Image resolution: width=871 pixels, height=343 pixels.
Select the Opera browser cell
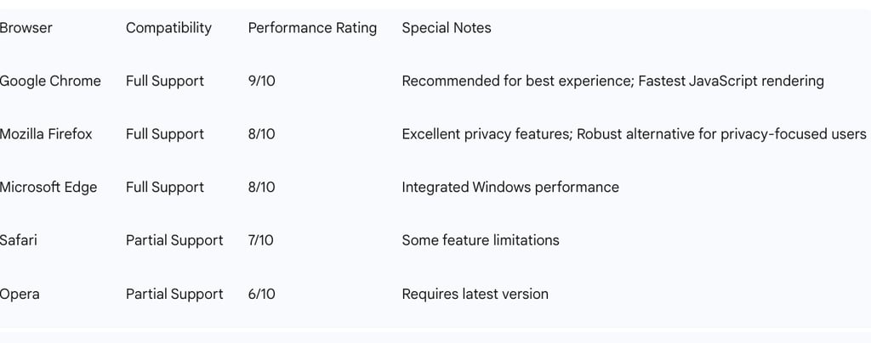pyautogui.click(x=20, y=294)
